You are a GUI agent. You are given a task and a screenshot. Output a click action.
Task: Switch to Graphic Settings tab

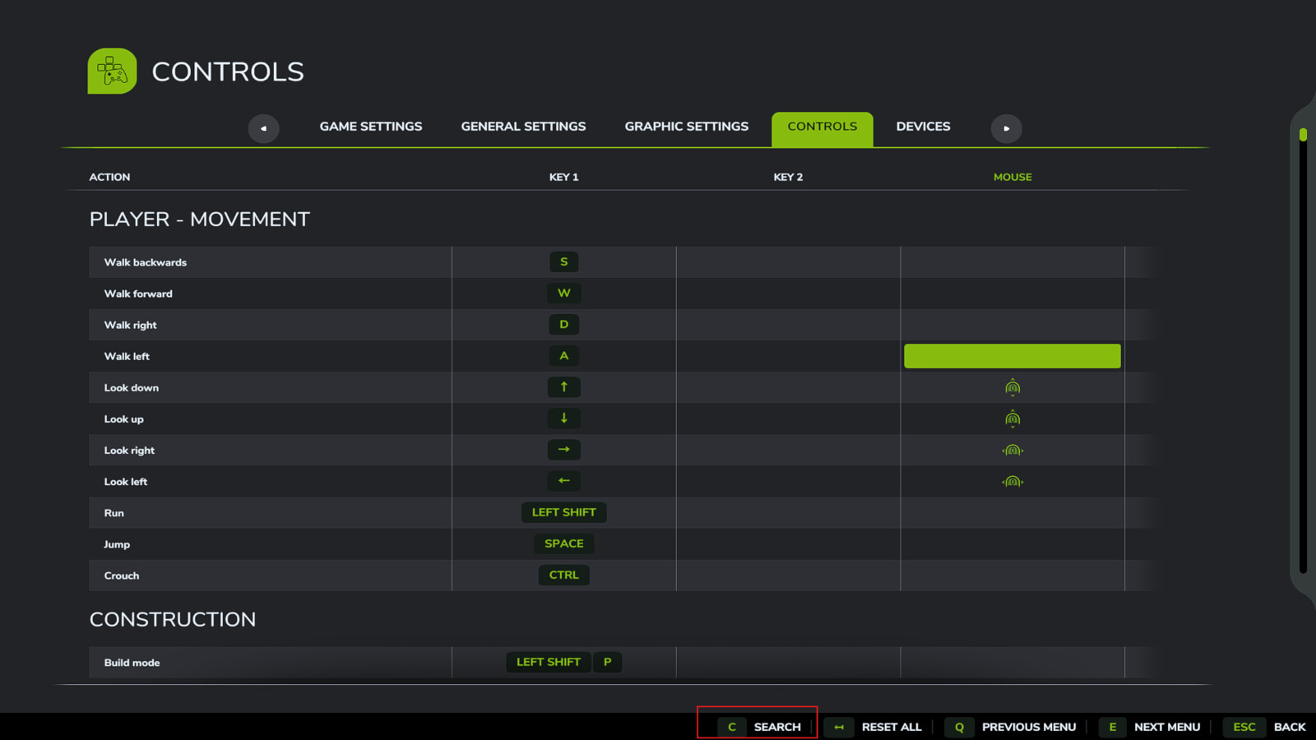pos(687,127)
